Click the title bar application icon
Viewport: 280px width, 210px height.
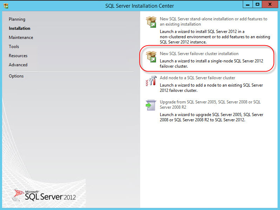[x=6, y=6]
